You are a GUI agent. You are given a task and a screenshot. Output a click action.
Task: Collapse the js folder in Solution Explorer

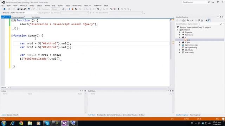[180, 37]
